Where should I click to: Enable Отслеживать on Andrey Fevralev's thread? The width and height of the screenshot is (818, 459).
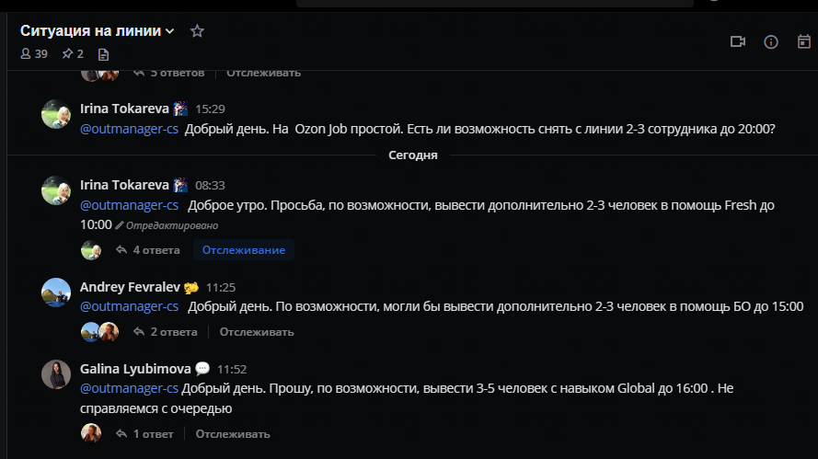pyautogui.click(x=257, y=332)
